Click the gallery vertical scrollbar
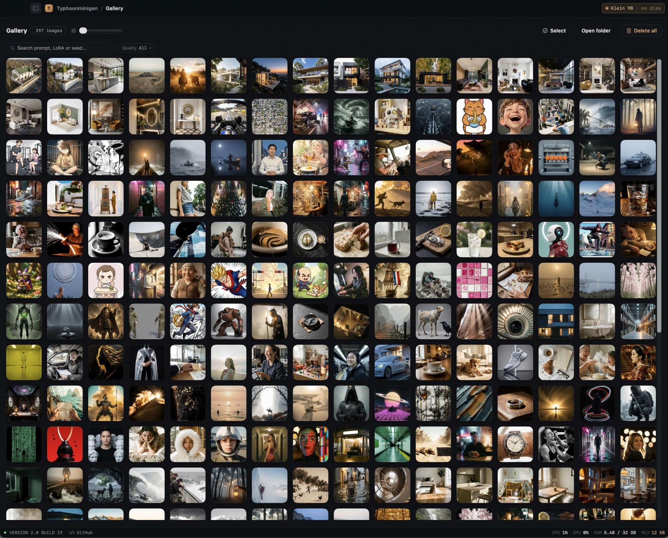This screenshot has height=538, width=668. (x=659, y=195)
